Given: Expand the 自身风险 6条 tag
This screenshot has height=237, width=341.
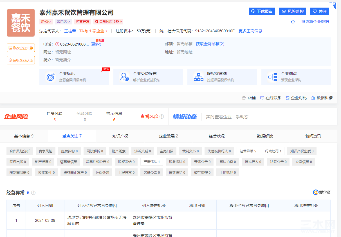Looking at the screenshot, I should coord(108,22).
